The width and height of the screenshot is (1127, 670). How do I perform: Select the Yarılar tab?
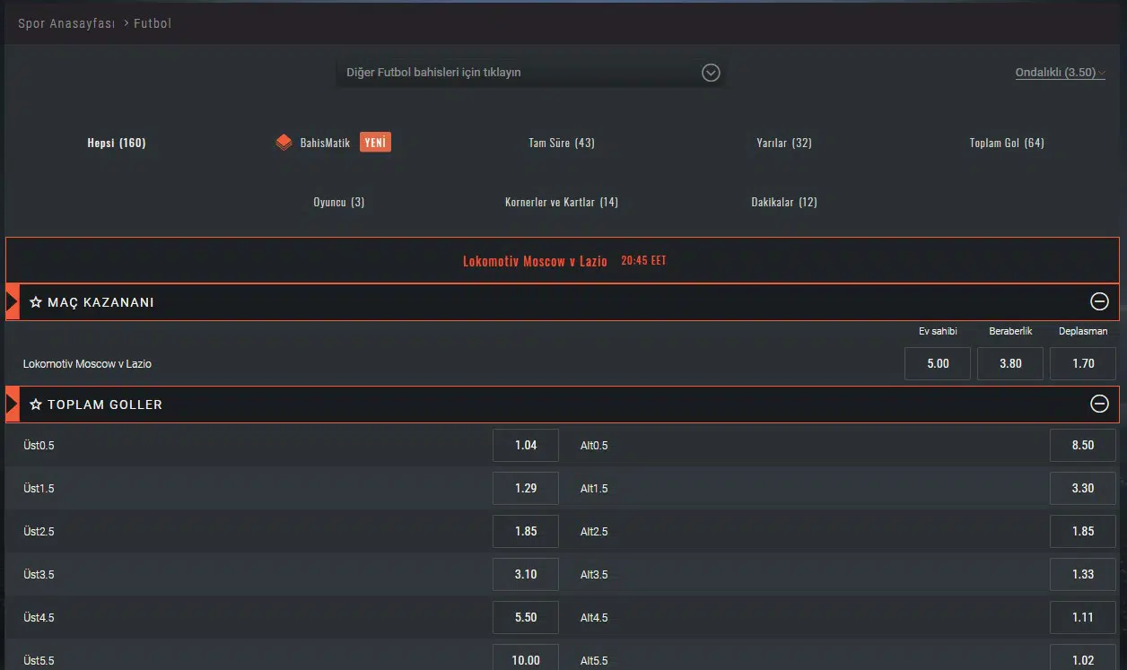pos(784,143)
